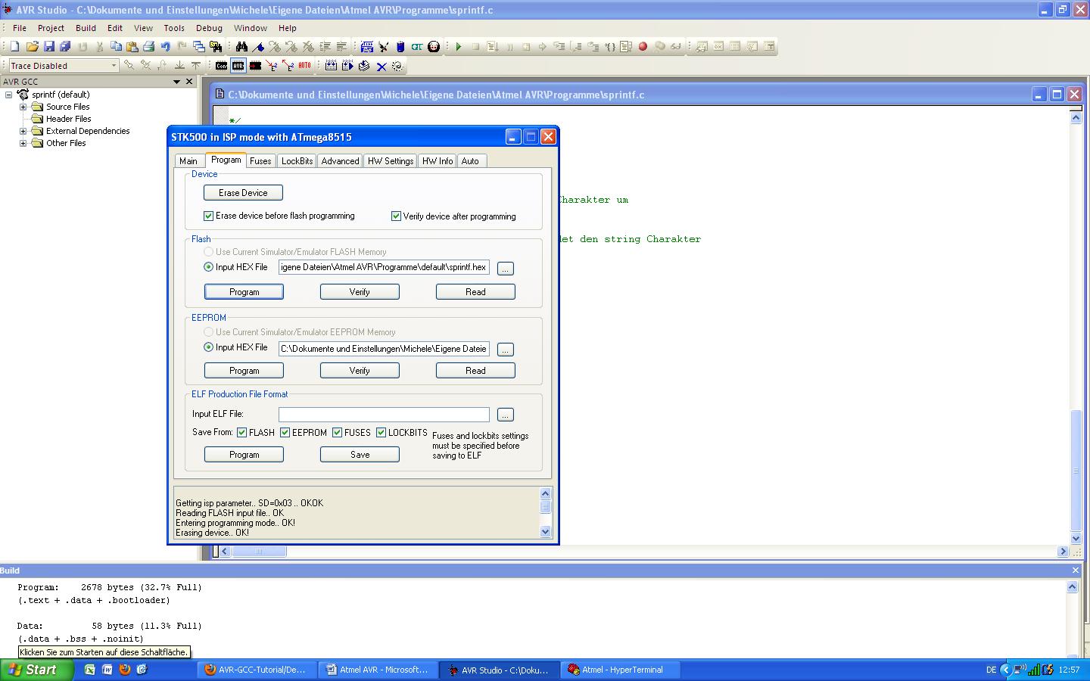Uncheck the LOCKBITS save-from checkbox
The width and height of the screenshot is (1090, 681).
point(381,433)
